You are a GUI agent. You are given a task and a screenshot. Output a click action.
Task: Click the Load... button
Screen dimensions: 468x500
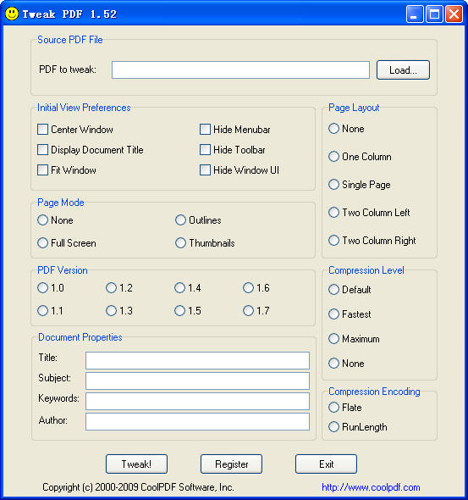[x=403, y=69]
